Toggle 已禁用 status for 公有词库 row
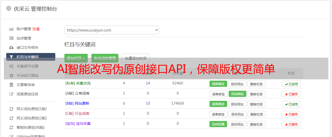This screenshot has height=137, width=332. point(291,94)
